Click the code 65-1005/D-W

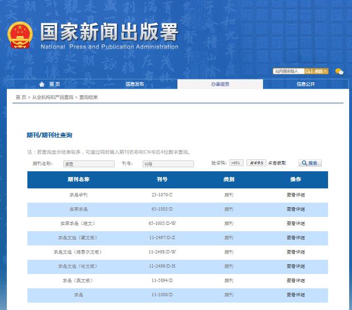pyautogui.click(x=162, y=223)
